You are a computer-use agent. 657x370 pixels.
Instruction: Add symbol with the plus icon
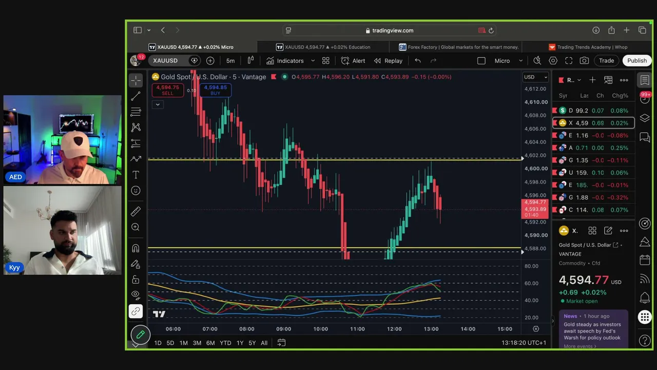(210, 61)
